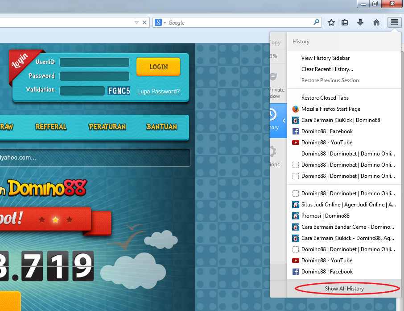Click YouTube icon of first YouTube entry
404x311 pixels.
(296, 143)
